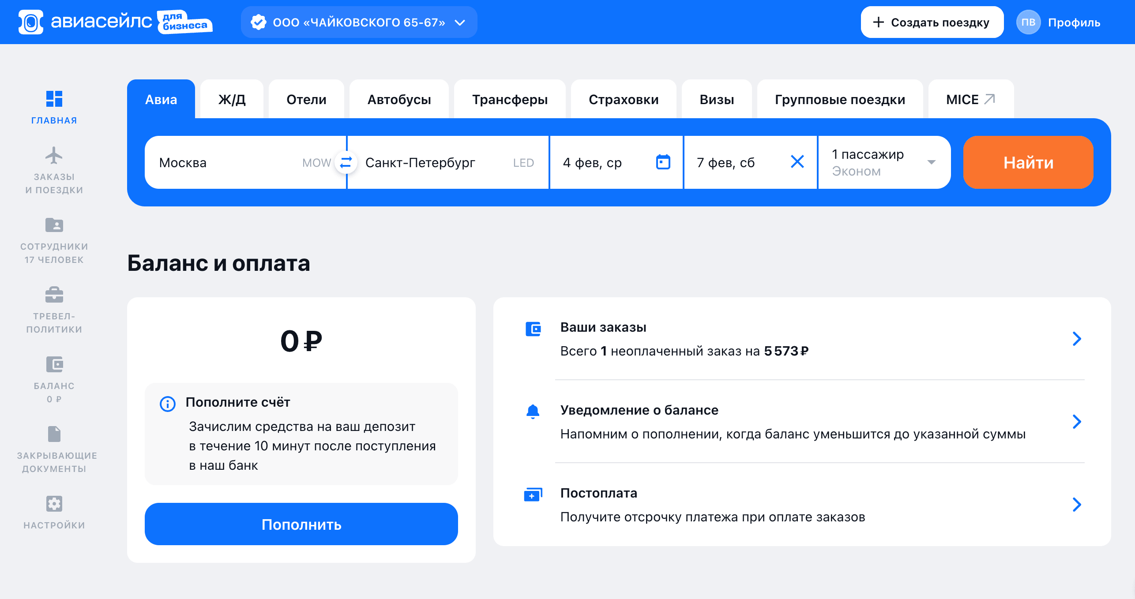Click the авиасейлс wordmark text
This screenshot has width=1135, height=599.
[101, 21]
